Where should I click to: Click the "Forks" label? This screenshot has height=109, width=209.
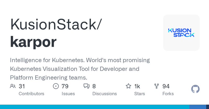click(x=168, y=94)
